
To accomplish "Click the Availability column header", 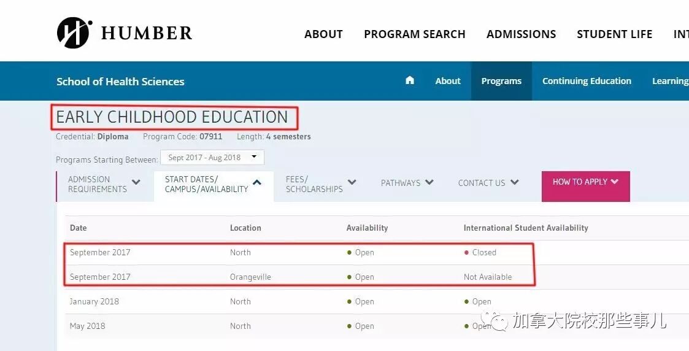I will point(367,228).
